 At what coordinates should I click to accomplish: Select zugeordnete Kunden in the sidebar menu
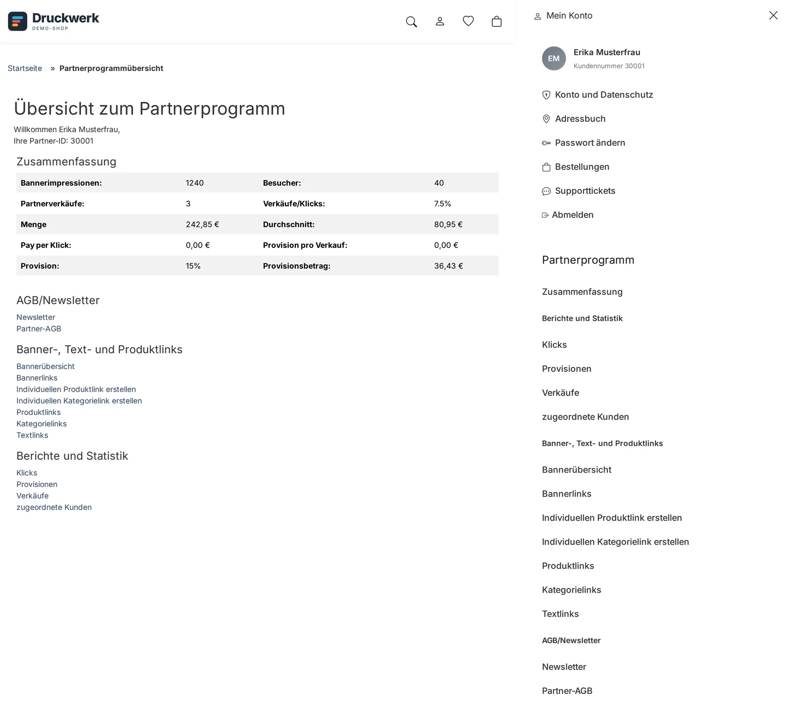(585, 417)
